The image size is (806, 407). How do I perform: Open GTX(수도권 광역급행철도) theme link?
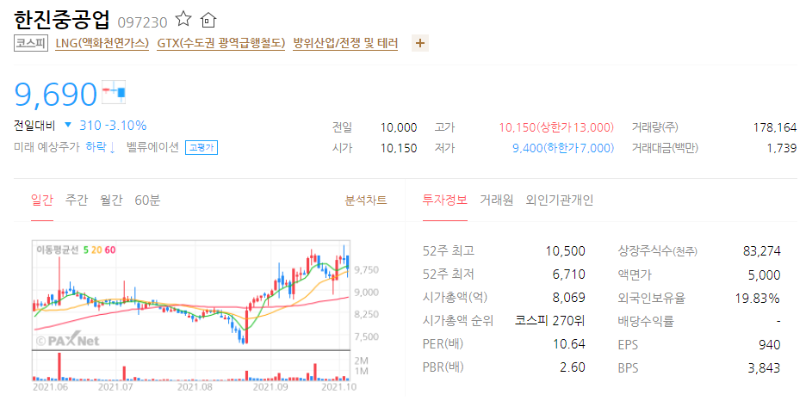coord(221,43)
